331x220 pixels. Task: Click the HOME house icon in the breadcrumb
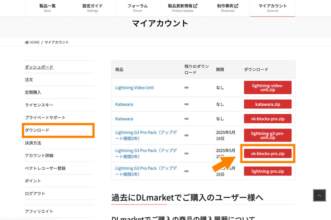pyautogui.click(x=27, y=42)
